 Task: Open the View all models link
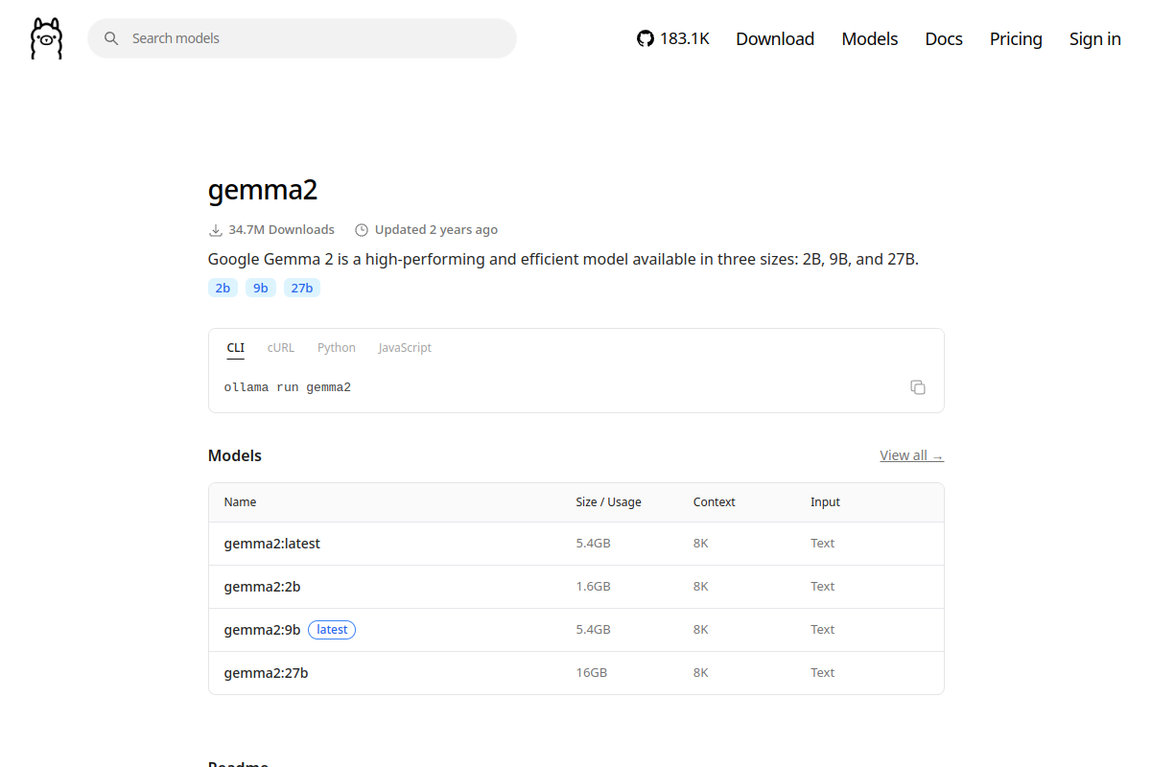pos(911,455)
